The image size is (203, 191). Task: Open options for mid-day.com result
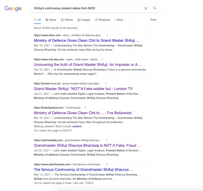point(102,59)
